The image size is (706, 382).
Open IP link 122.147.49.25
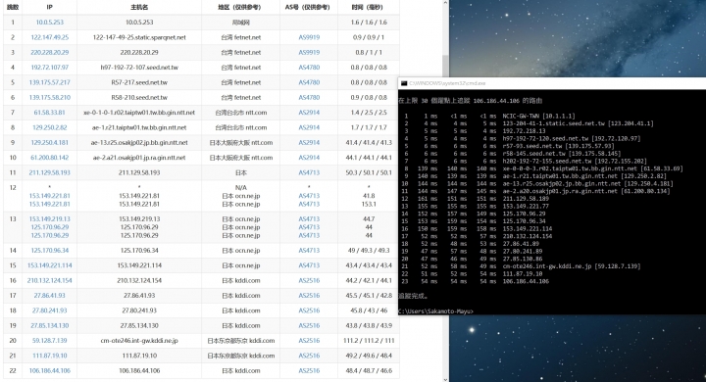pyautogui.click(x=50, y=37)
